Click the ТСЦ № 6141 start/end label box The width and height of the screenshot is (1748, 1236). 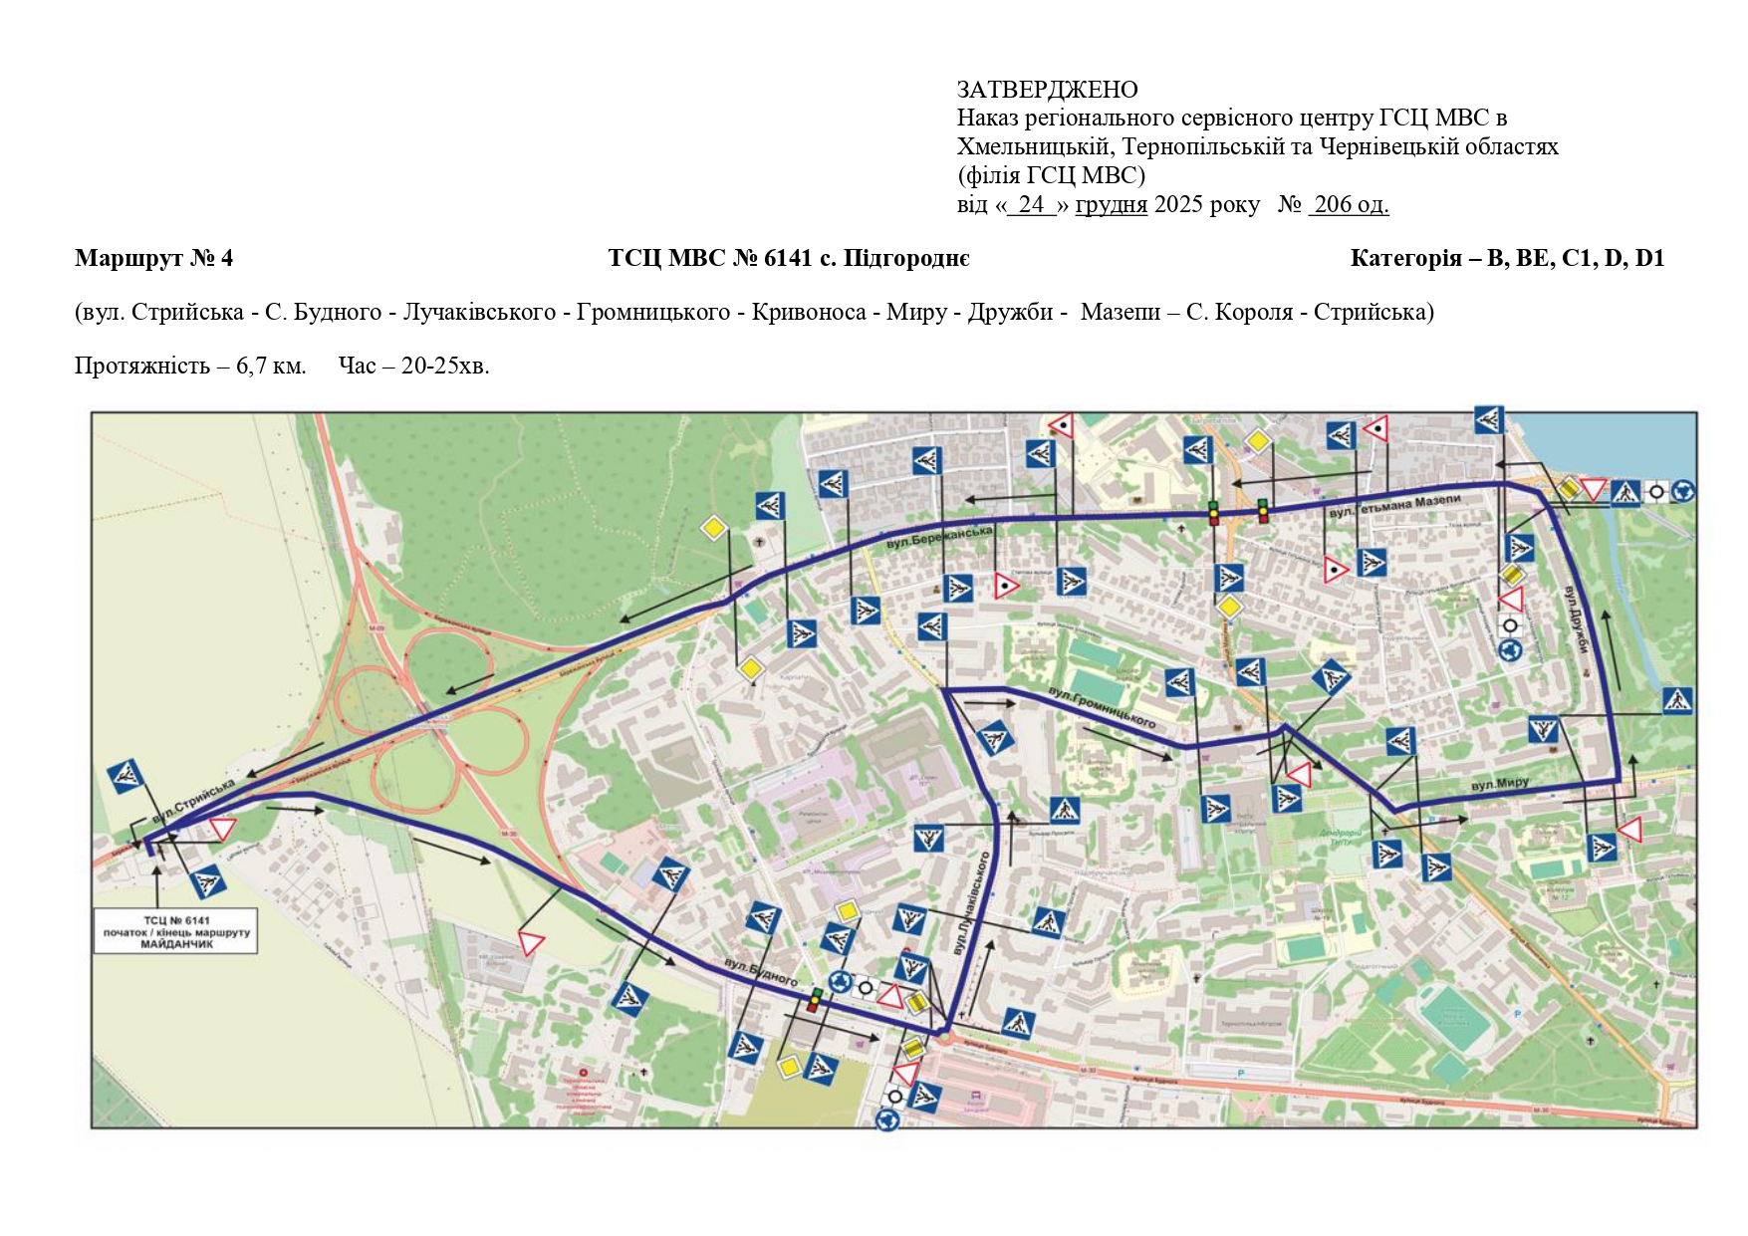[x=176, y=931]
